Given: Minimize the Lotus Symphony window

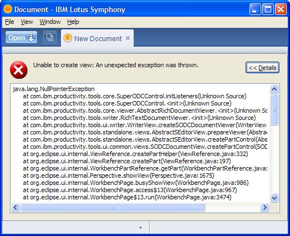Looking at the screenshot, I should [x=255, y=9].
